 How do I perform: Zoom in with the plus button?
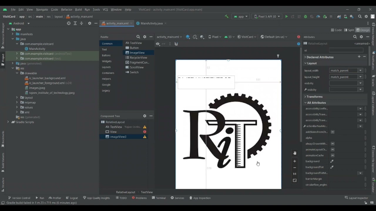[x=295, y=161]
